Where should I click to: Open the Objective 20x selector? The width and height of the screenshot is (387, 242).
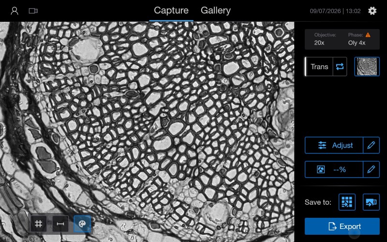coord(325,39)
